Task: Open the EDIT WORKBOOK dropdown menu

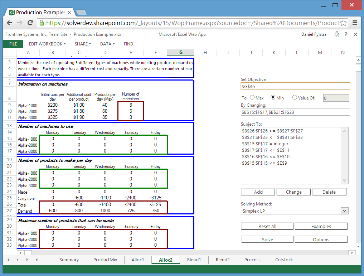Action: (x=47, y=44)
